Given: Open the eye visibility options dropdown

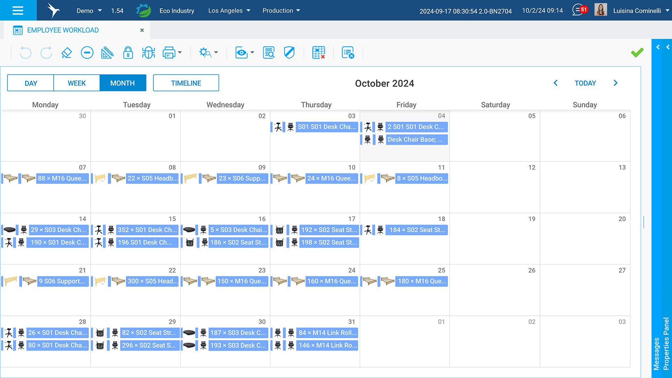Looking at the screenshot, I should coord(252,53).
